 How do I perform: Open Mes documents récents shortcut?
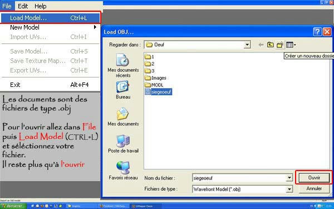pos(123,65)
